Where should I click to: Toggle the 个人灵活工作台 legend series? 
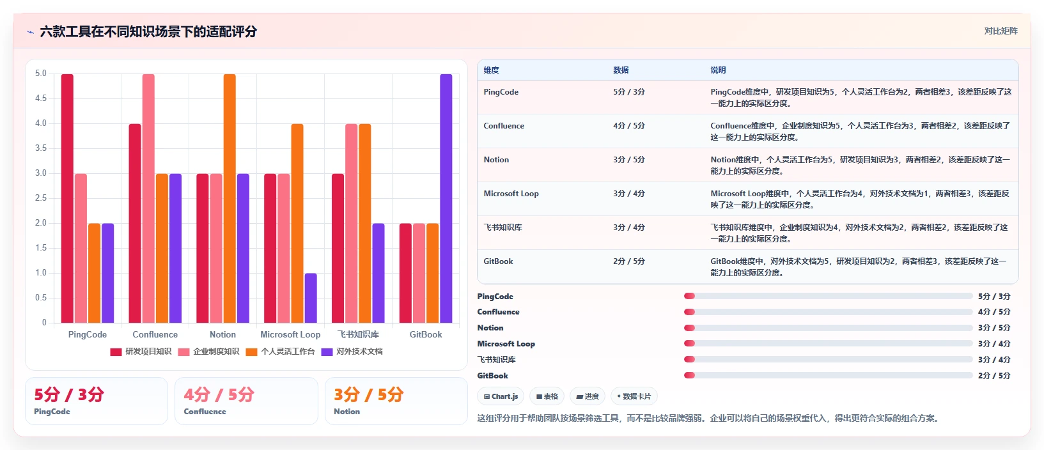(x=280, y=352)
